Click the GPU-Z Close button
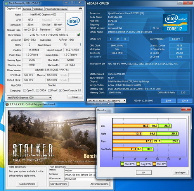Viewport: 194px width, 191px height. coord(75,97)
